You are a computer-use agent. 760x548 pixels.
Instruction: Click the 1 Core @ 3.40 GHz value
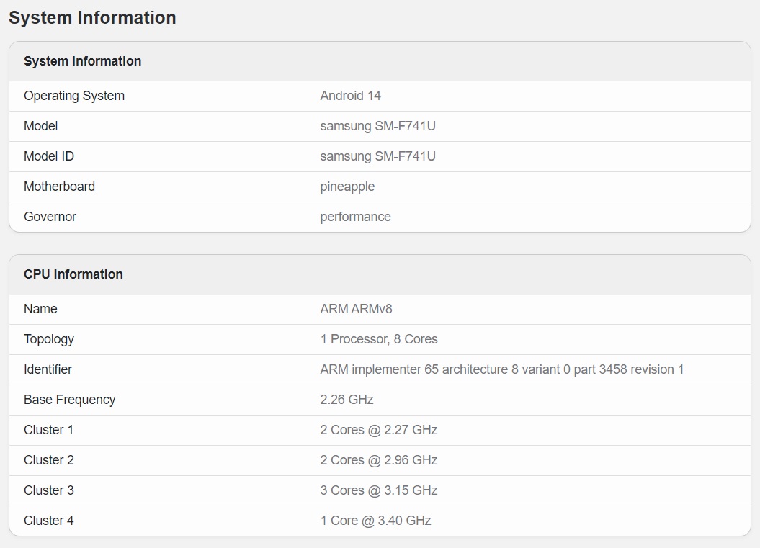[375, 521]
